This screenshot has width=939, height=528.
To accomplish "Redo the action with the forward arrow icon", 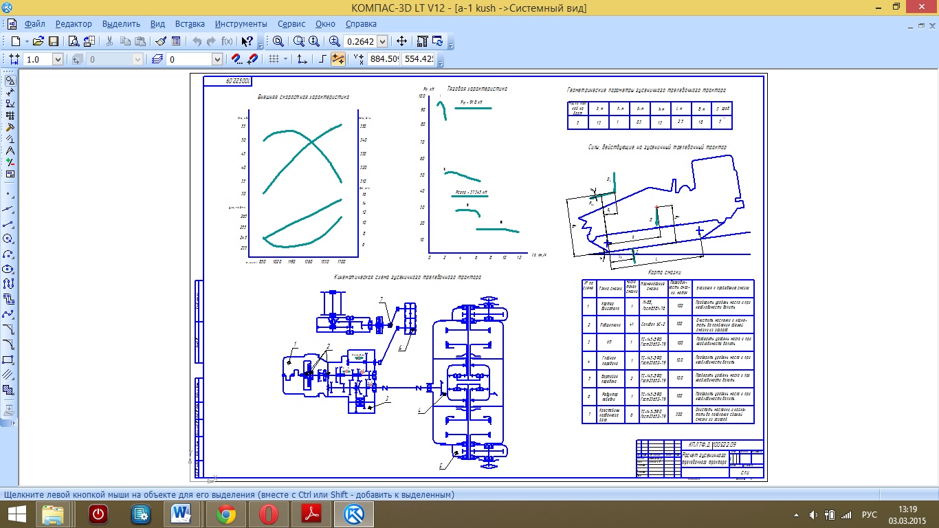I will click(212, 41).
